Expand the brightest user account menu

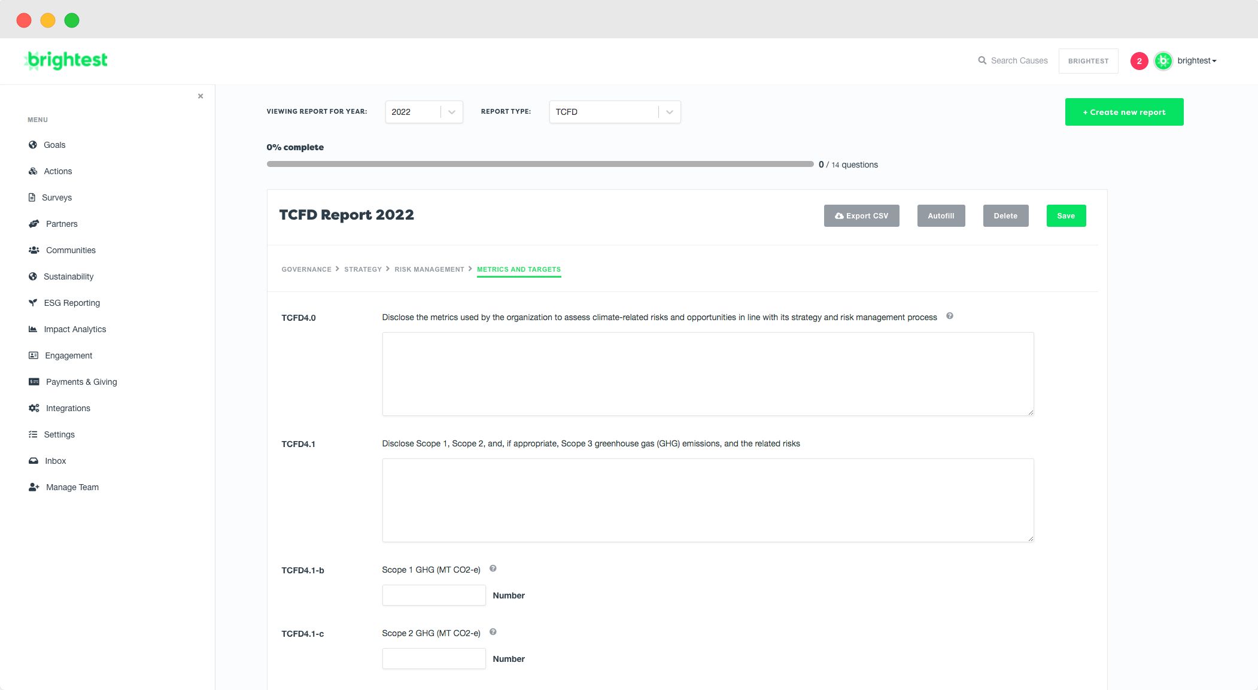1197,60
